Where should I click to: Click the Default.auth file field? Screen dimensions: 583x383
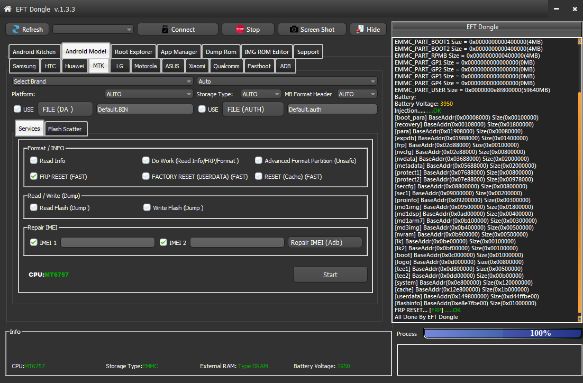tap(332, 110)
